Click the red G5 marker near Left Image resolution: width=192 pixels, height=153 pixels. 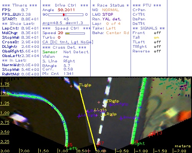[x=70, y=145]
